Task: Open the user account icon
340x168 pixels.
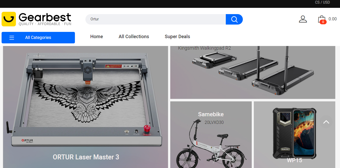Action: coord(303,19)
